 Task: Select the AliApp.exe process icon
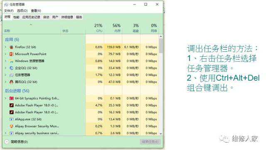click(11, 119)
